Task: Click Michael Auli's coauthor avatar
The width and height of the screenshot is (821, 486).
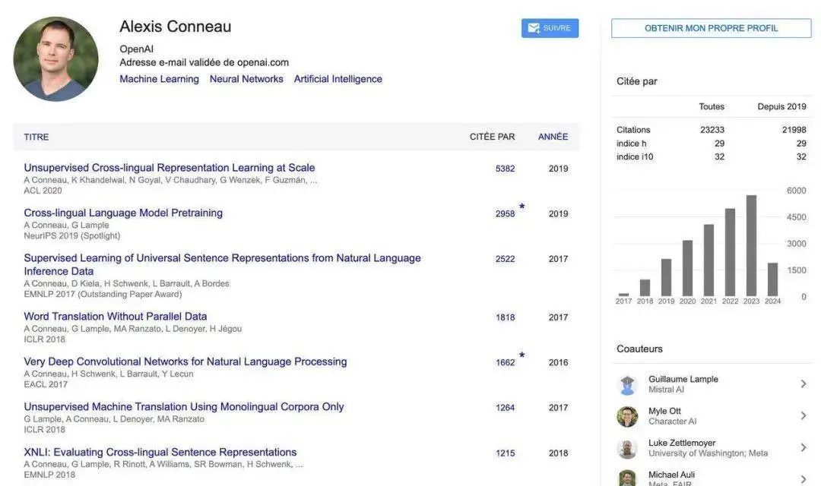Action: 627,478
